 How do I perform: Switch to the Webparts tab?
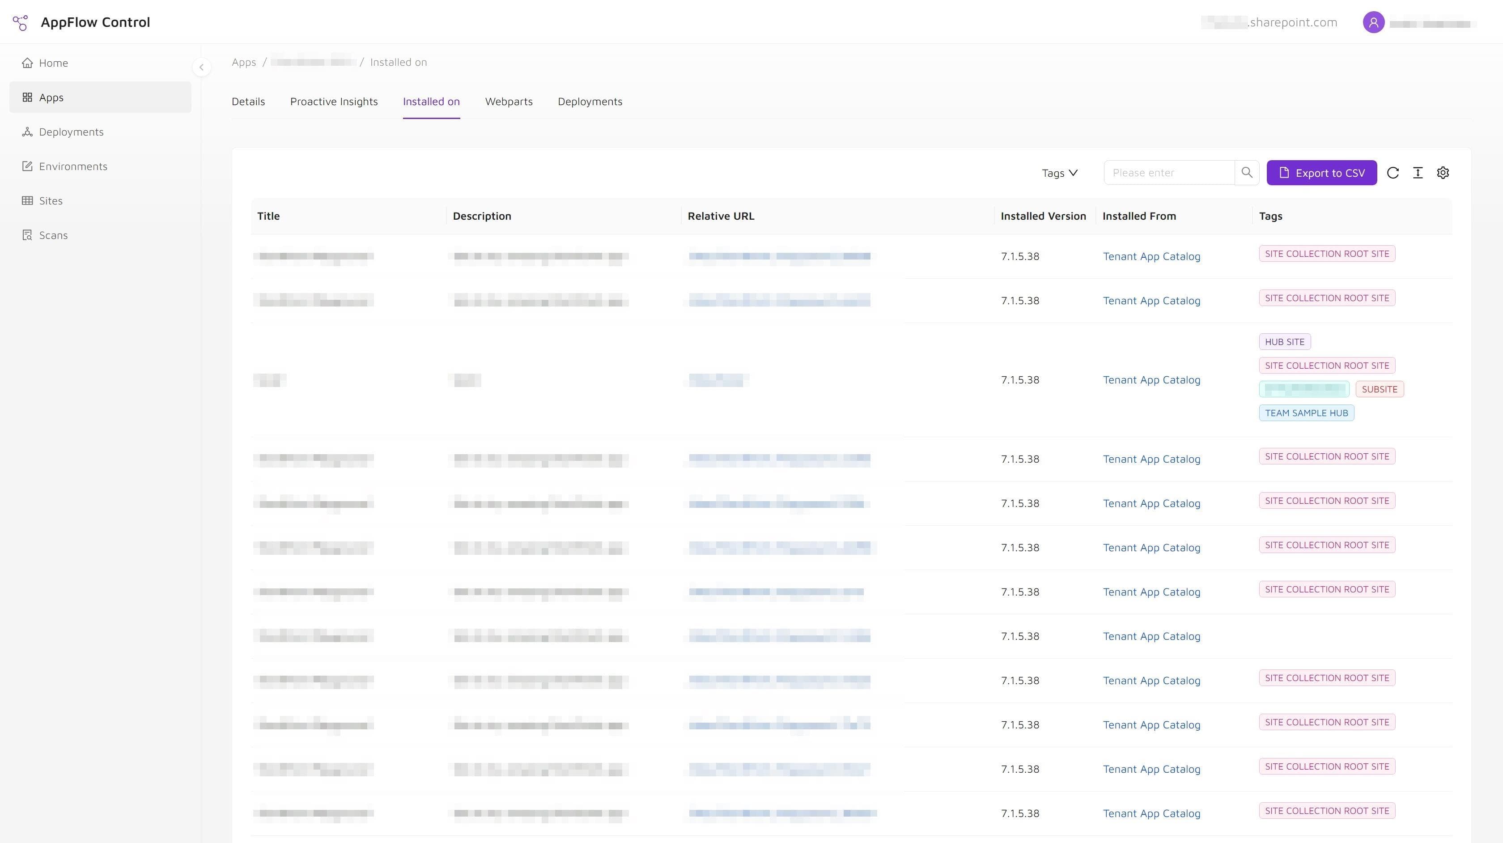pos(509,102)
